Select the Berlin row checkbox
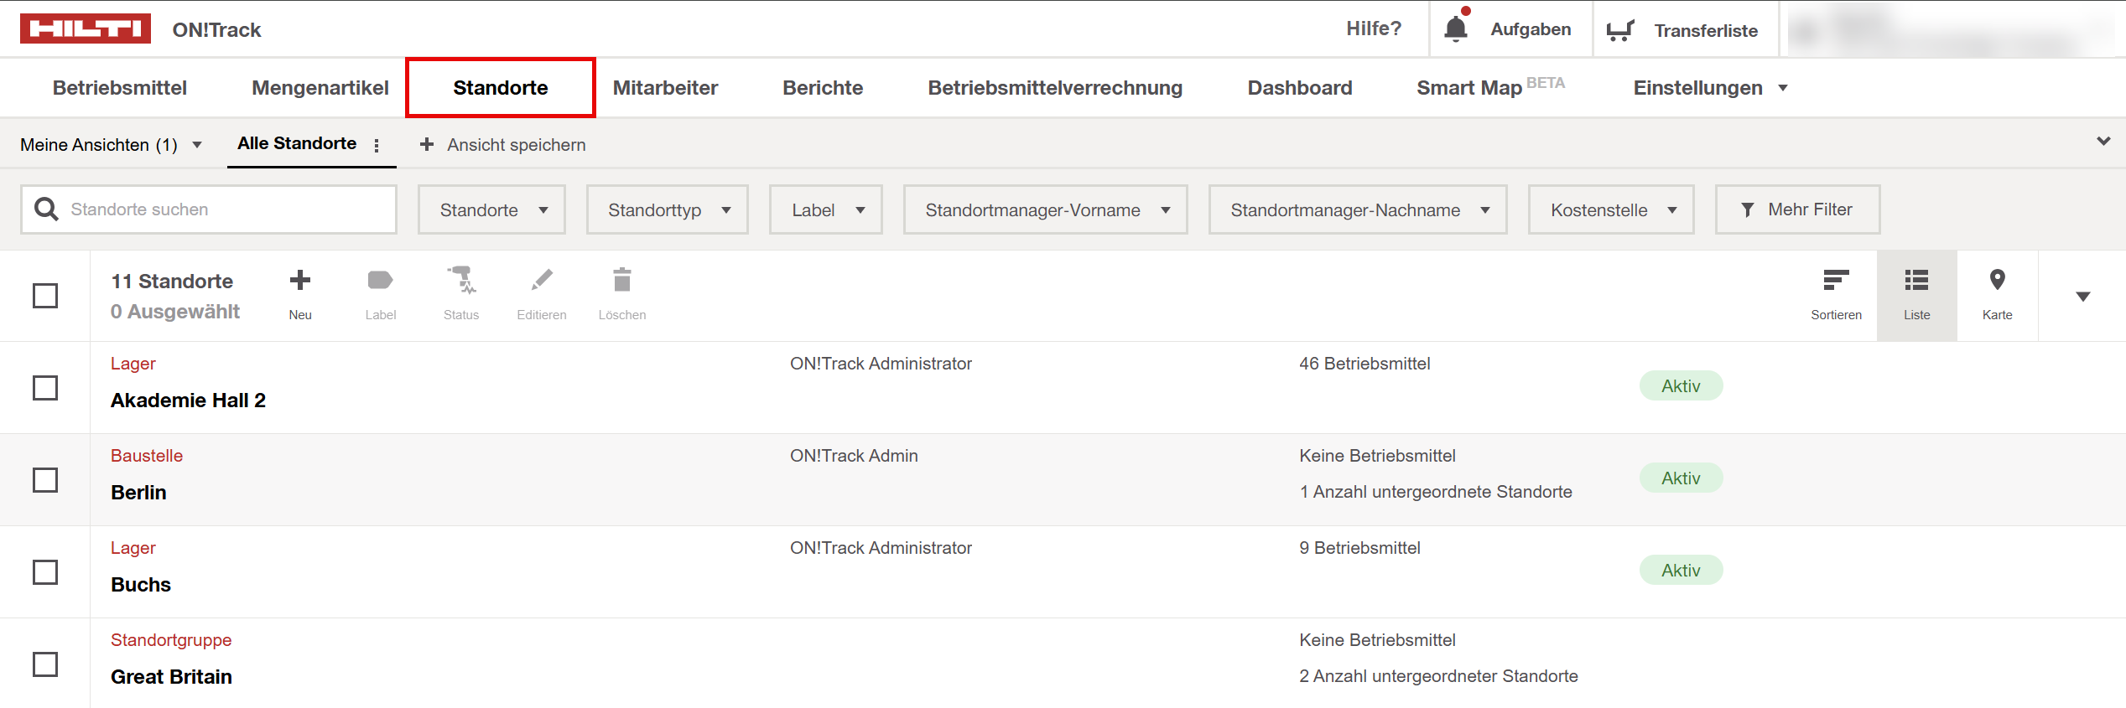Image resolution: width=2126 pixels, height=708 pixels. click(x=45, y=480)
